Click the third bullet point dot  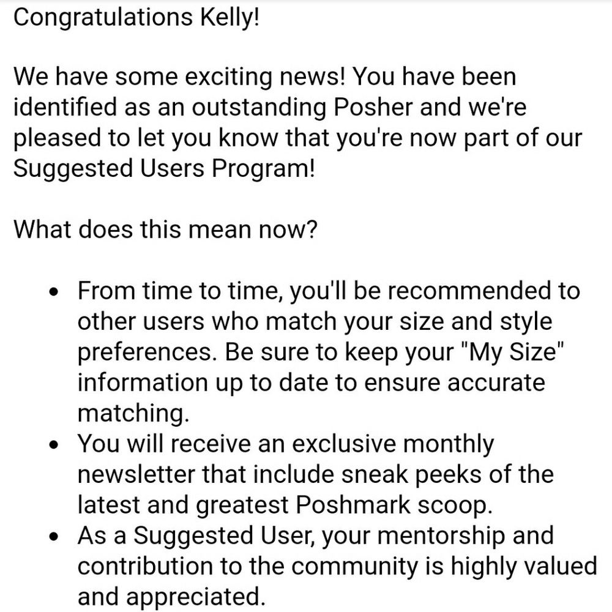[x=54, y=537]
